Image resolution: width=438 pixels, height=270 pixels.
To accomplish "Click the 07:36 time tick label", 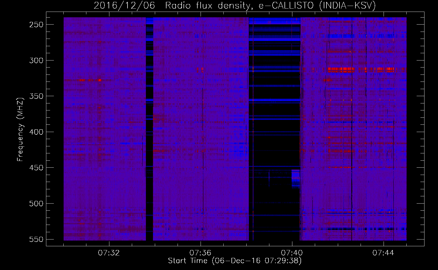I will pyautogui.click(x=200, y=253).
